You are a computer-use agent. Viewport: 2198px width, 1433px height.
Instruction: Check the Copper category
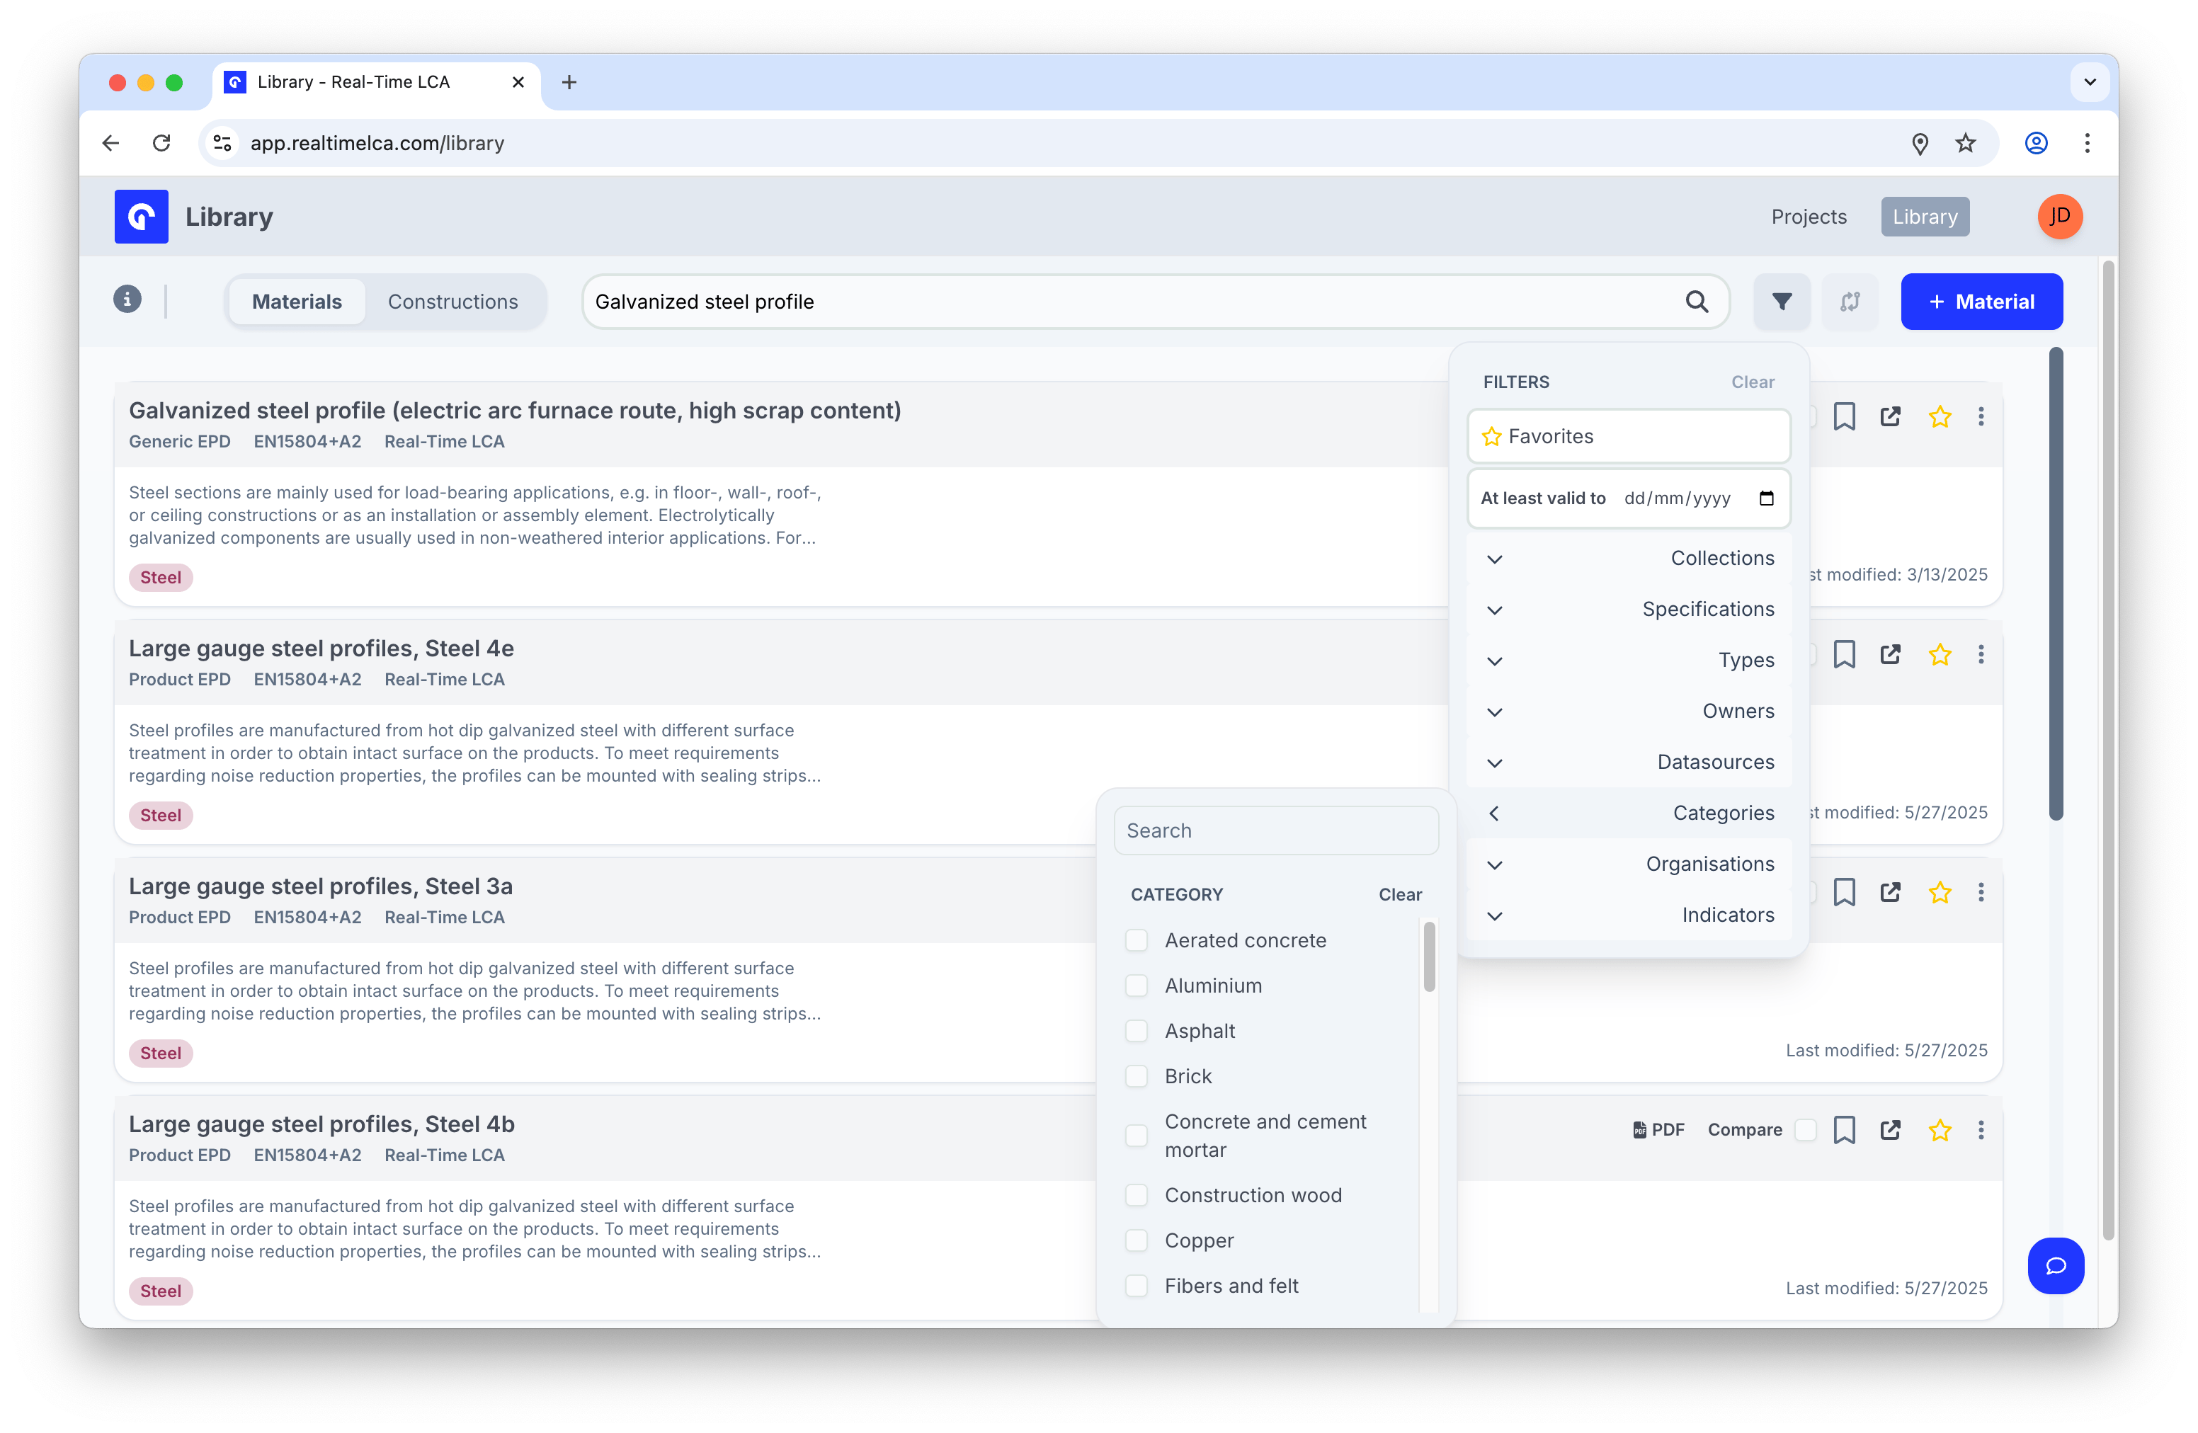1136,1241
